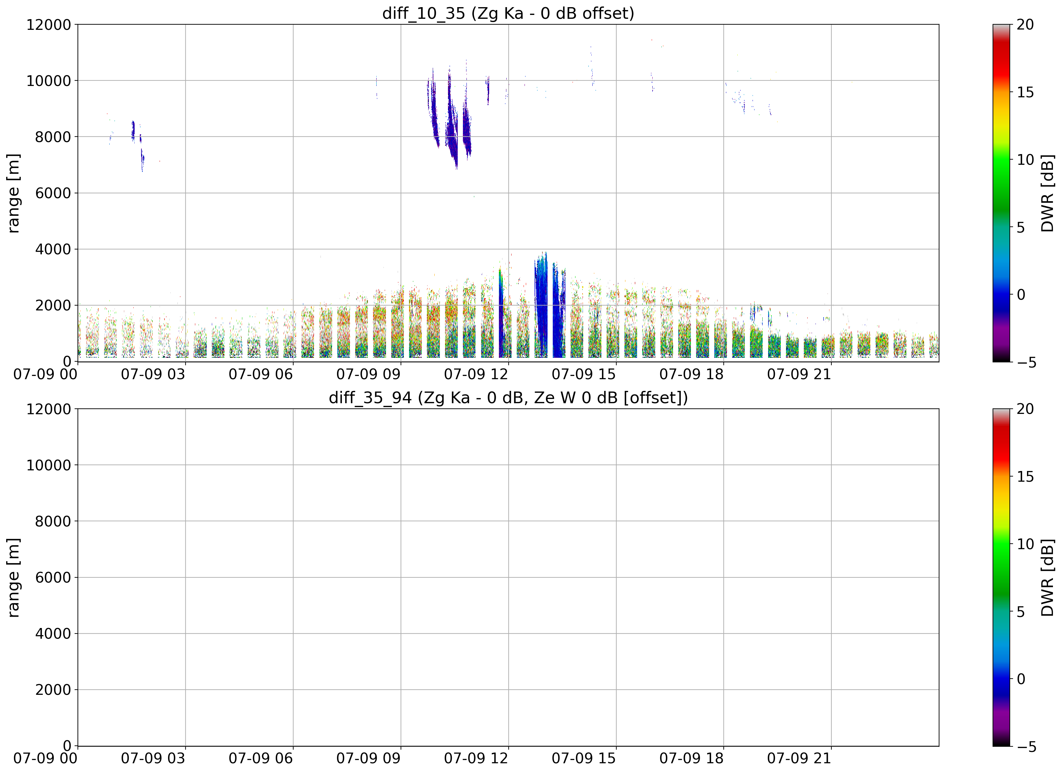Click the "15" tick on the diff_10_35 colorbar

coord(1025,92)
